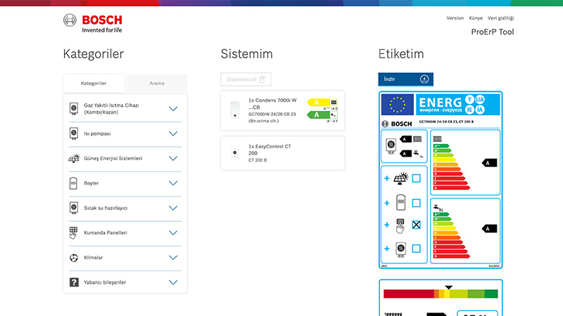The height and width of the screenshot is (316, 563).
Task: Click the trash icon on Sistemimi sil
Action: tap(262, 79)
